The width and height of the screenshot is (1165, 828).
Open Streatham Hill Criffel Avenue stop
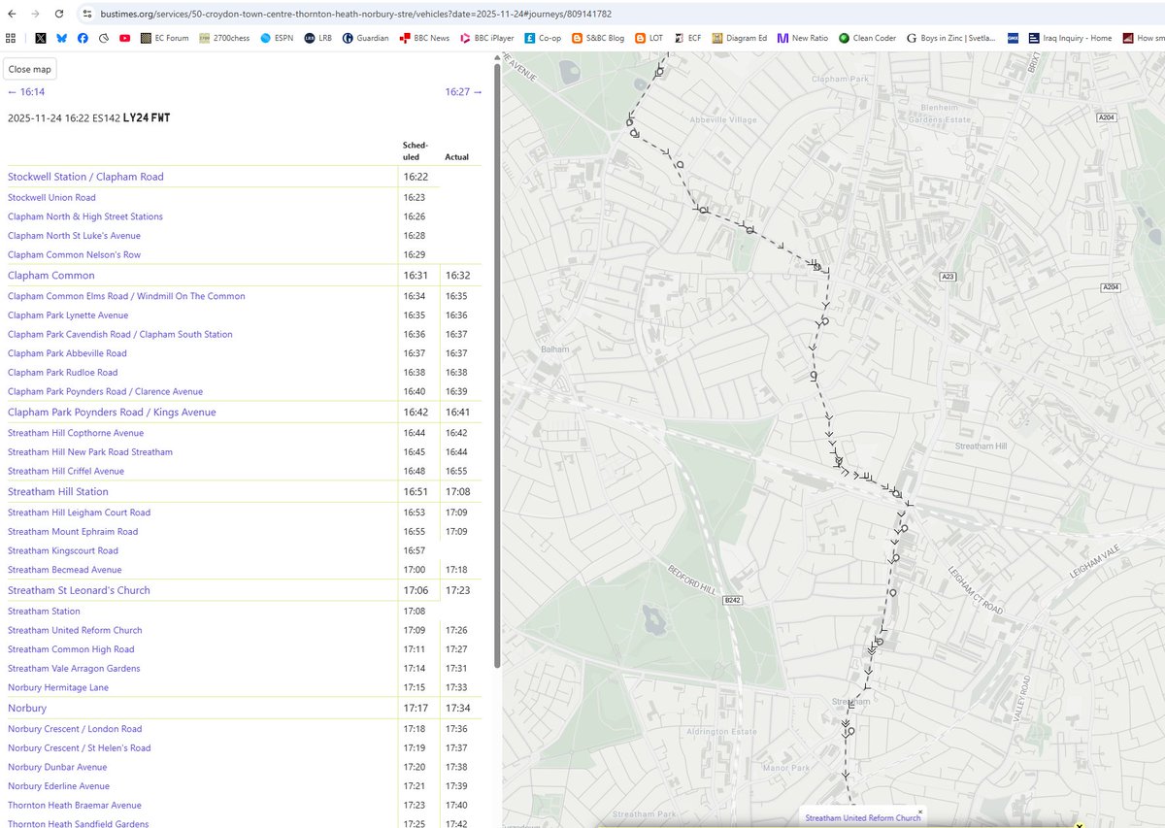tap(66, 472)
